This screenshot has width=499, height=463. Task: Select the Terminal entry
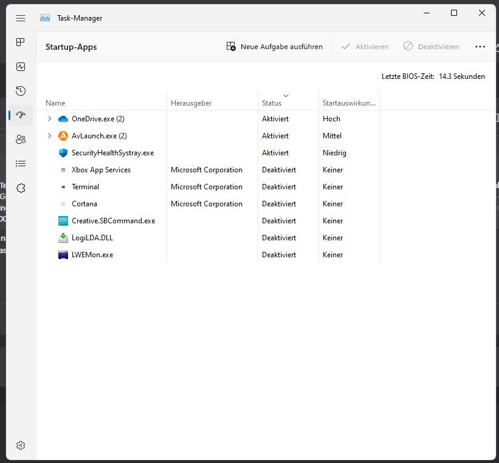[85, 187]
